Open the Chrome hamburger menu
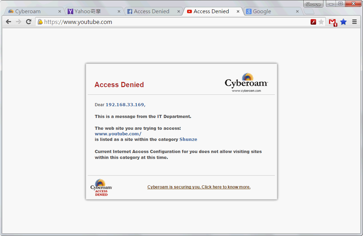This screenshot has height=236, width=363. (354, 22)
